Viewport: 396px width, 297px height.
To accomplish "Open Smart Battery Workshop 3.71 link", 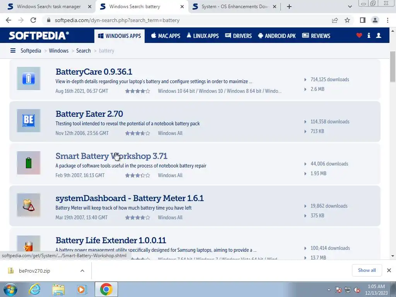I will click(111, 156).
